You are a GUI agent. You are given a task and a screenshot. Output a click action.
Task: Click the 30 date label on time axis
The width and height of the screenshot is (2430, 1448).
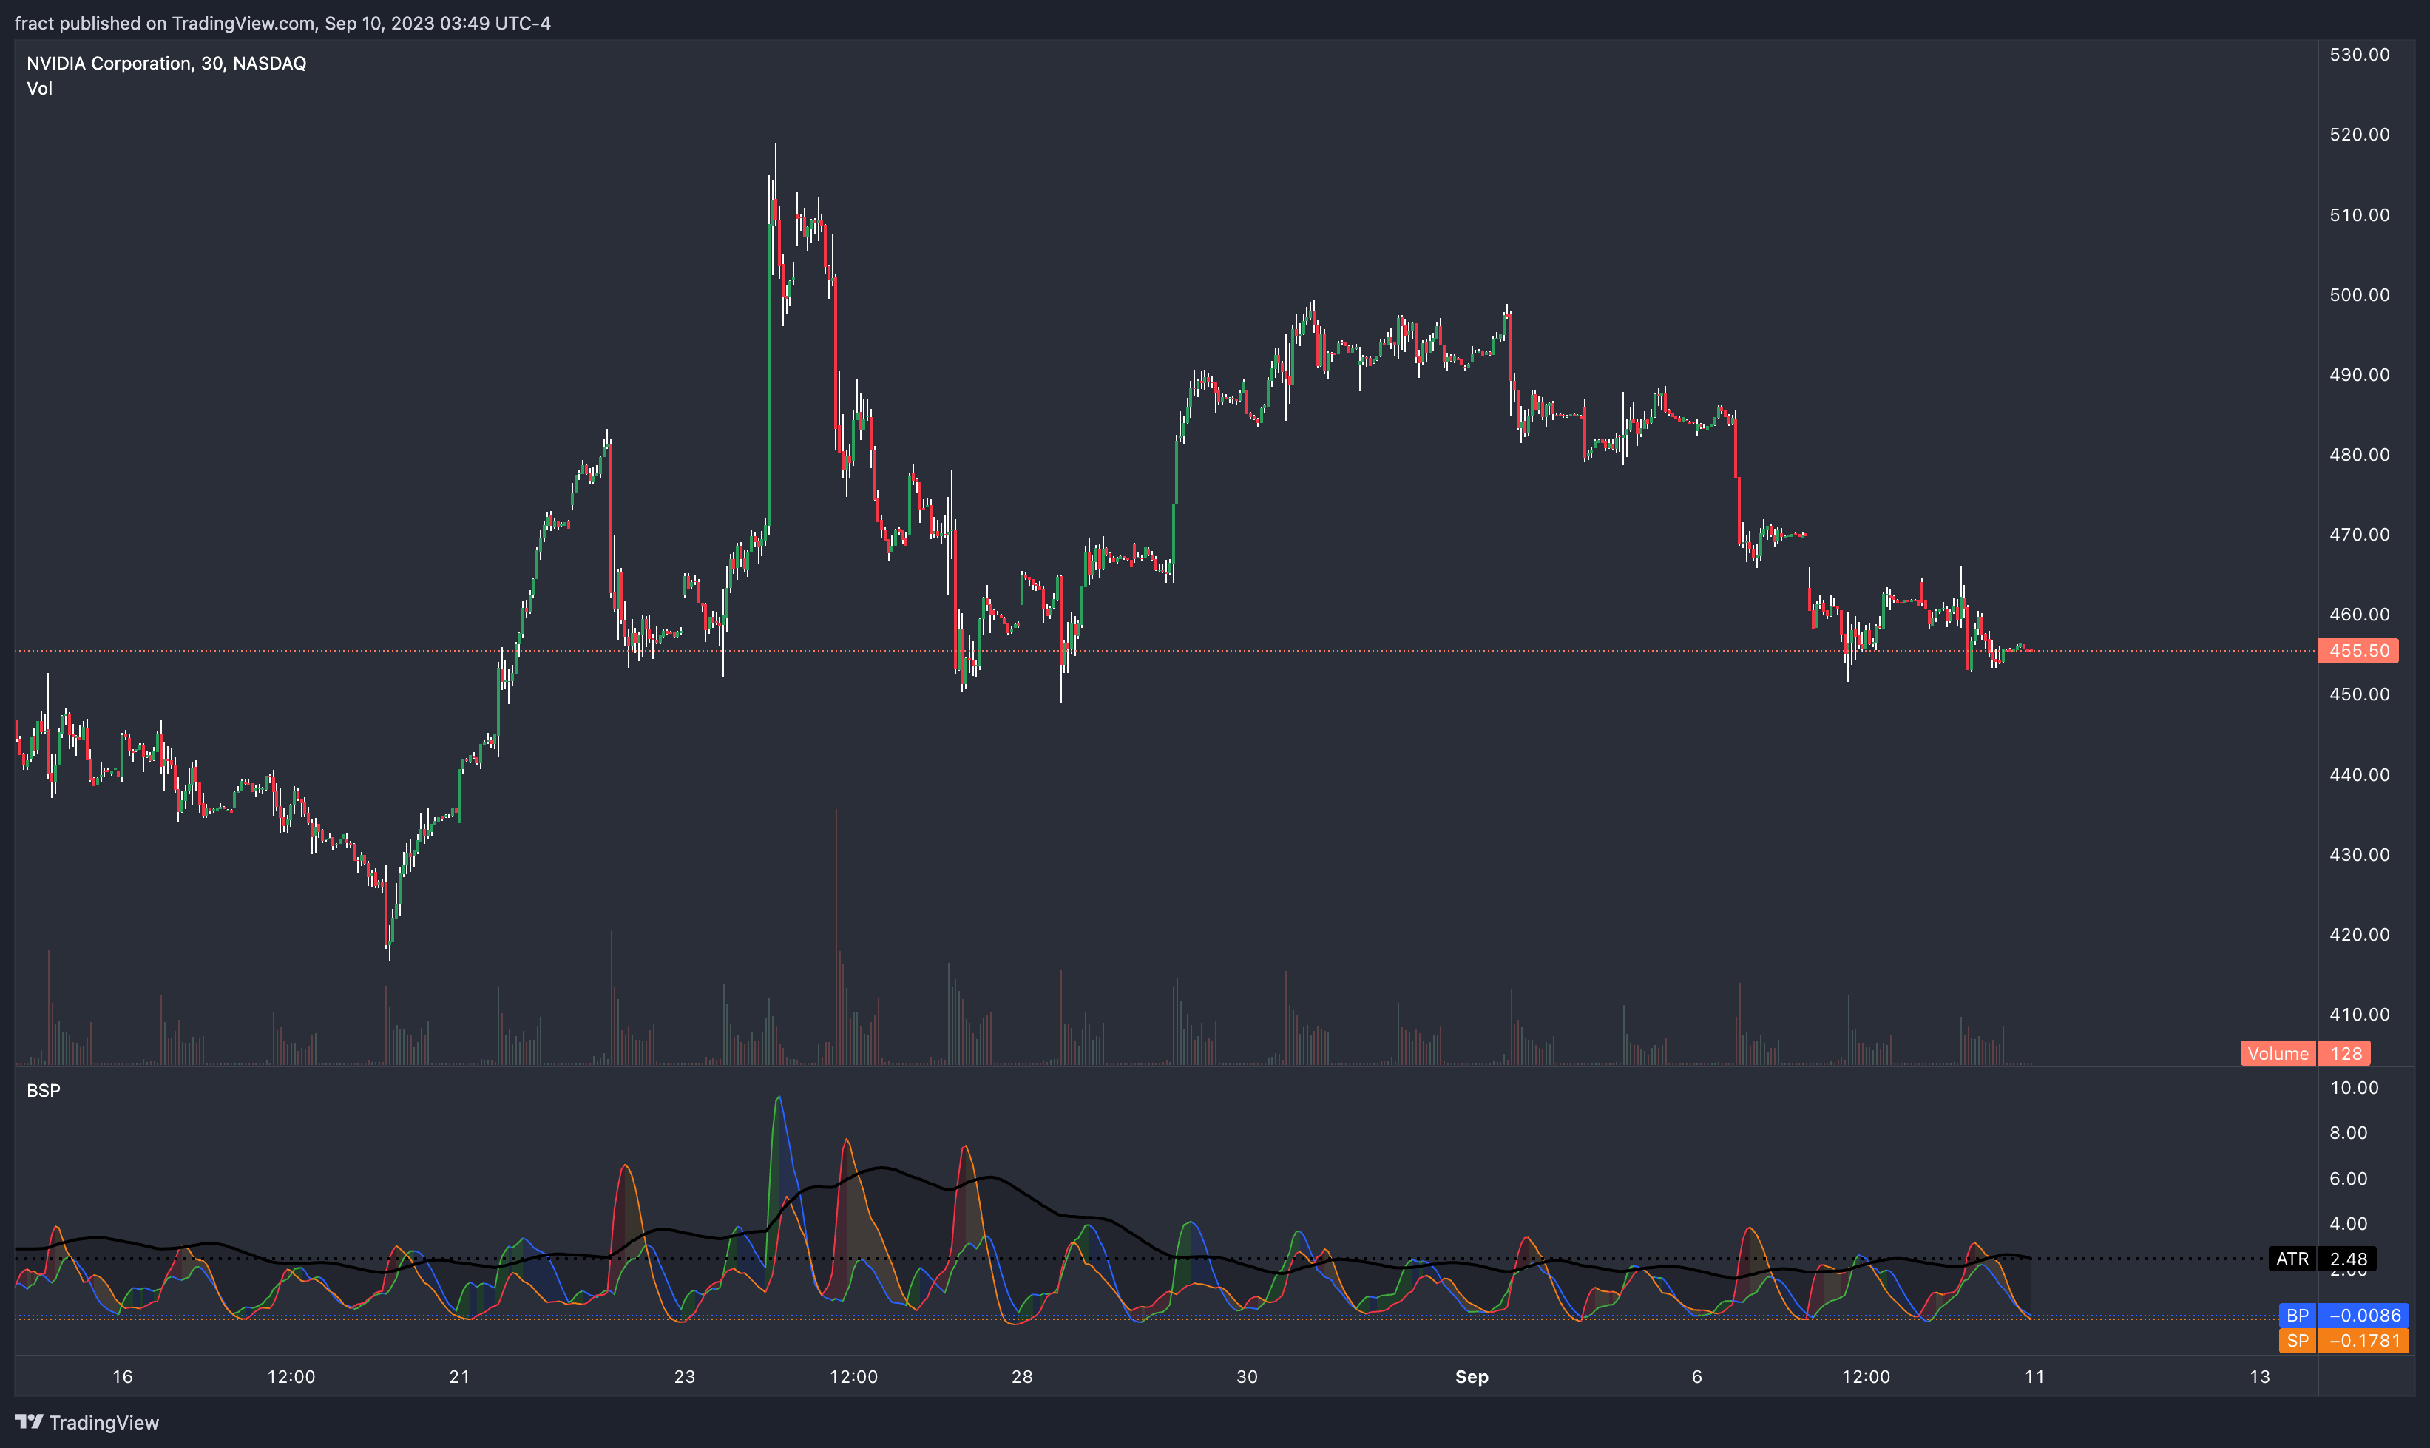(x=1247, y=1377)
